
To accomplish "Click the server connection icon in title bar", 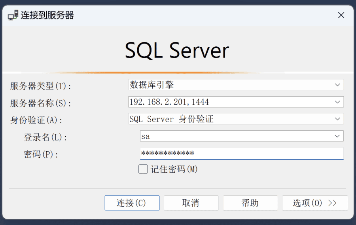I will point(13,15).
